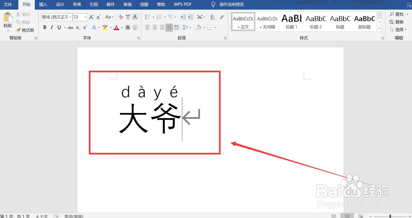Click the 选择 Select button
Screen dimensions: 412x218
click(398, 30)
